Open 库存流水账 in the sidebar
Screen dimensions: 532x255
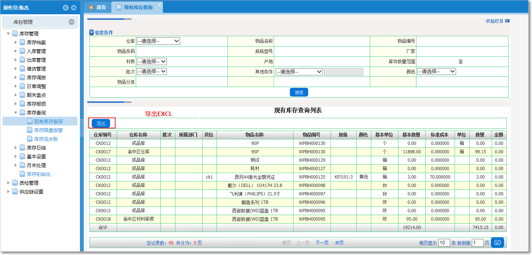(x=46, y=139)
